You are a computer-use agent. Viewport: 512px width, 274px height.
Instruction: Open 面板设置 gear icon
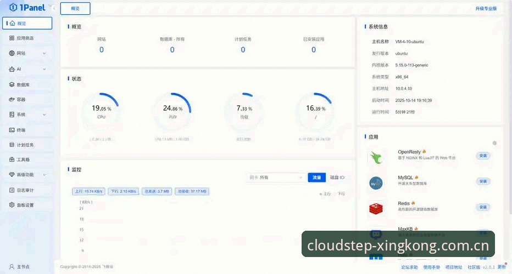pyautogui.click(x=12, y=205)
